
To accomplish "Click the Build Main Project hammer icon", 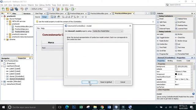I will point(53,9).
